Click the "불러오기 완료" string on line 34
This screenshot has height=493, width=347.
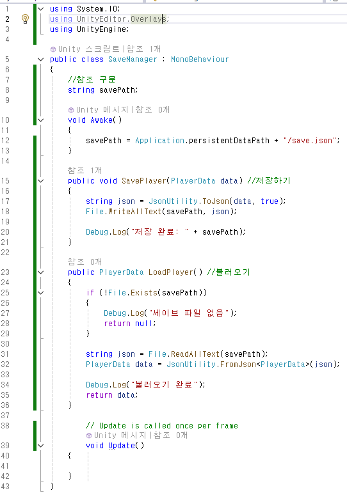tap(164, 384)
